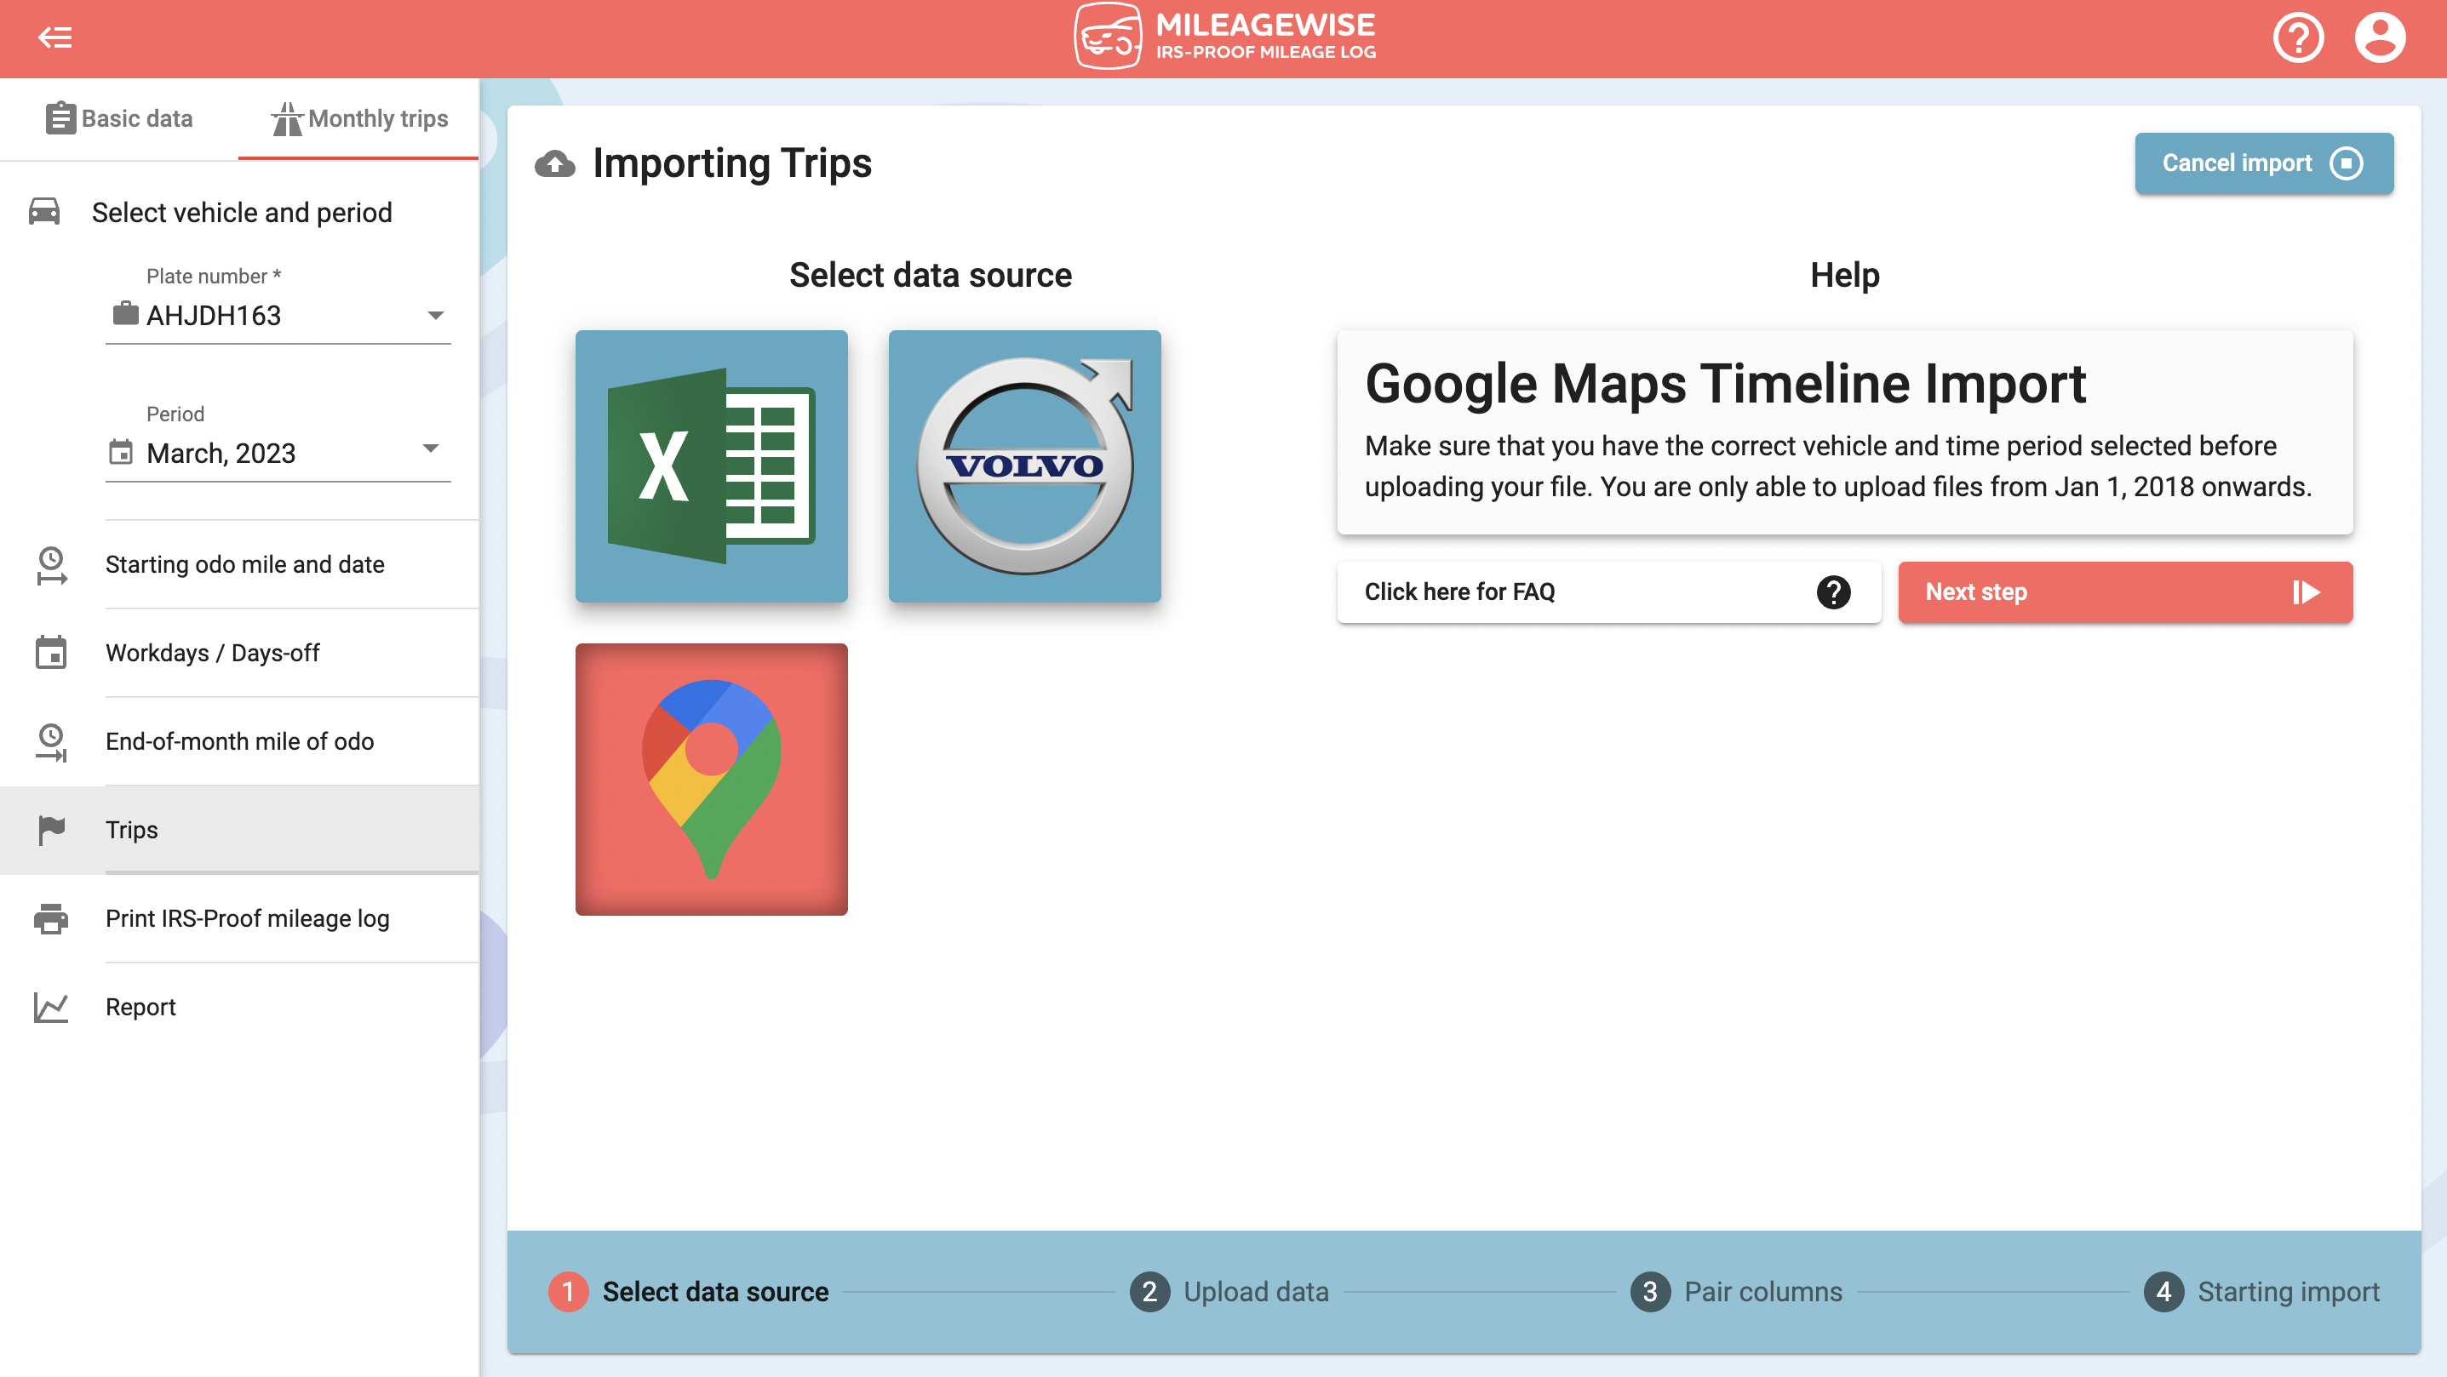Select the Google Maps Timeline import icon
This screenshot has height=1377, width=2447.
point(711,780)
